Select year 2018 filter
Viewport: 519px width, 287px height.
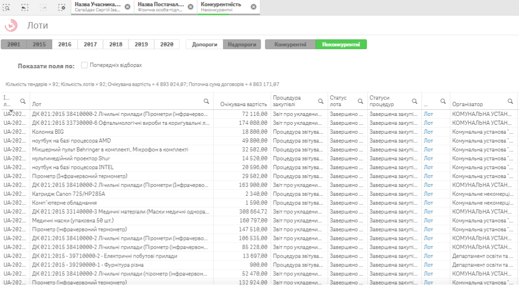(116, 44)
